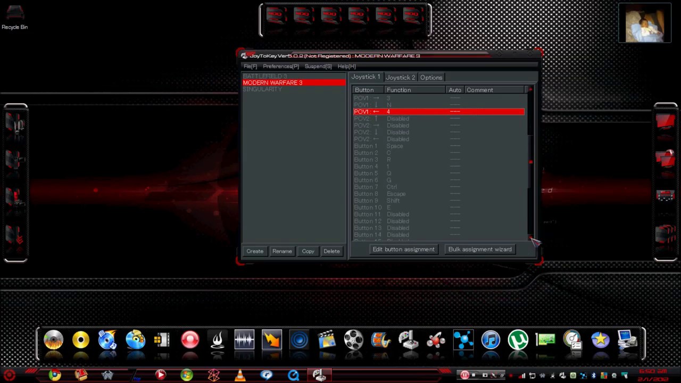Open the red record button dock icon
681x383 pixels.
coord(190,340)
